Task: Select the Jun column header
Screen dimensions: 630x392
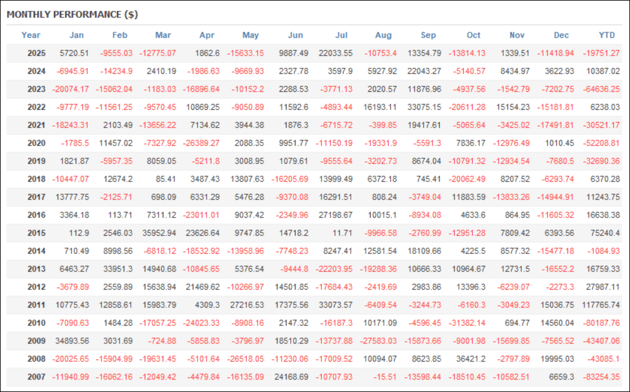Action: [296, 35]
